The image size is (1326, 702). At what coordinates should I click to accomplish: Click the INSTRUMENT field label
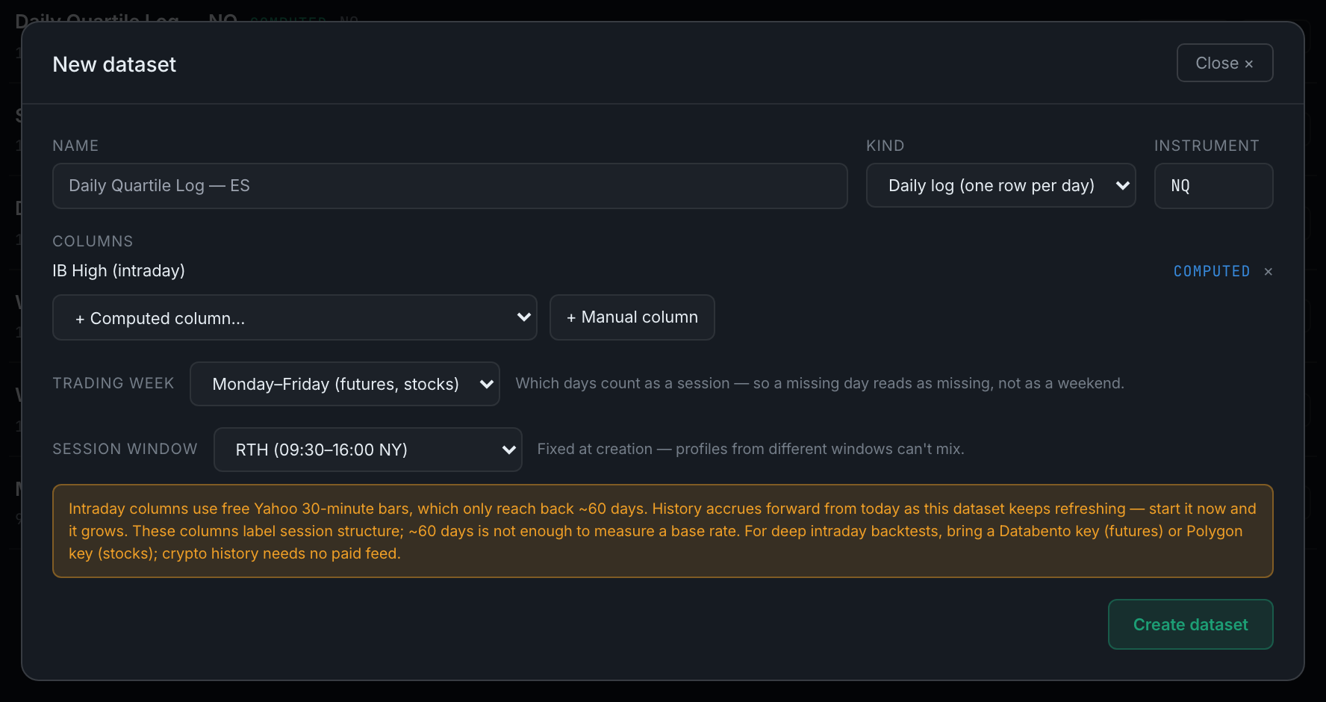coord(1207,146)
